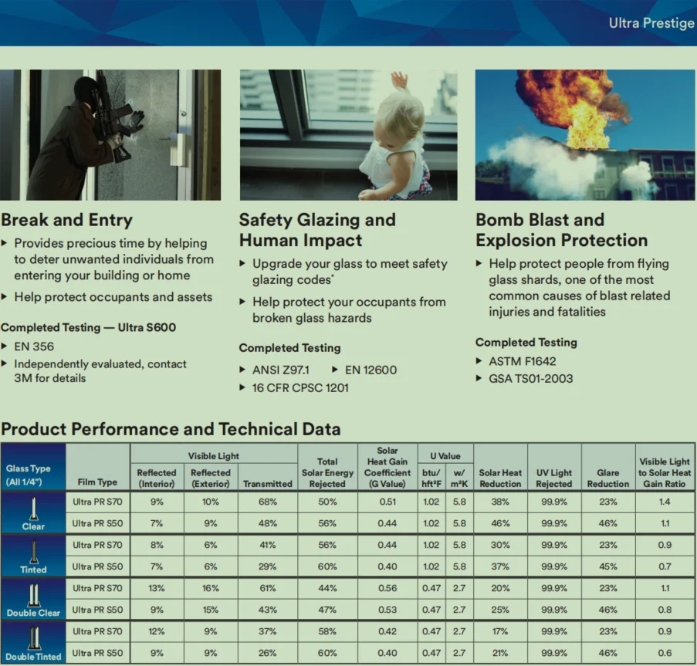The height and width of the screenshot is (666, 697).
Task: Click the Film Type column header
Action: point(97,482)
